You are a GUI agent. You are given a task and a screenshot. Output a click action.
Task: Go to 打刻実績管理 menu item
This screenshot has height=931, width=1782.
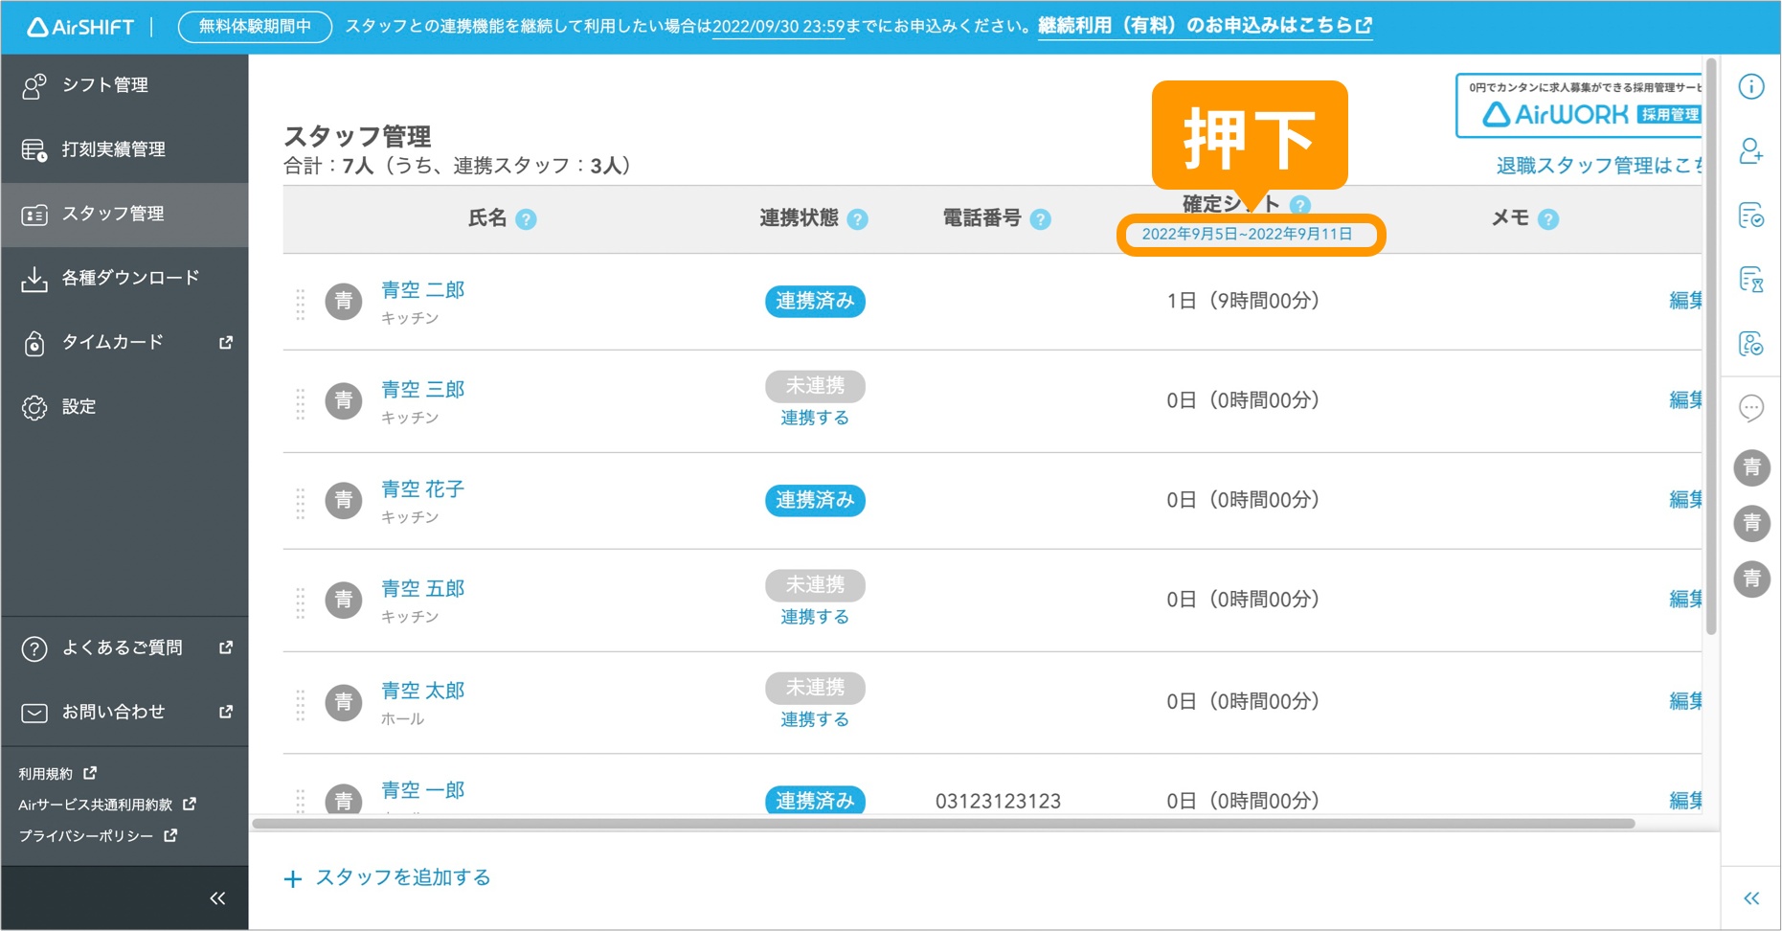(x=113, y=149)
